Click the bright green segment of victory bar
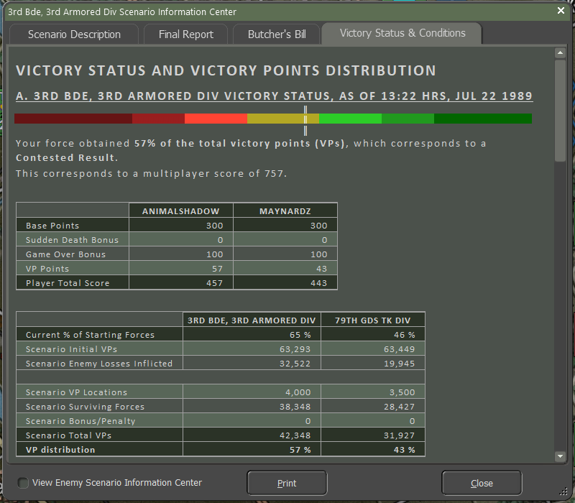 pyautogui.click(x=350, y=119)
